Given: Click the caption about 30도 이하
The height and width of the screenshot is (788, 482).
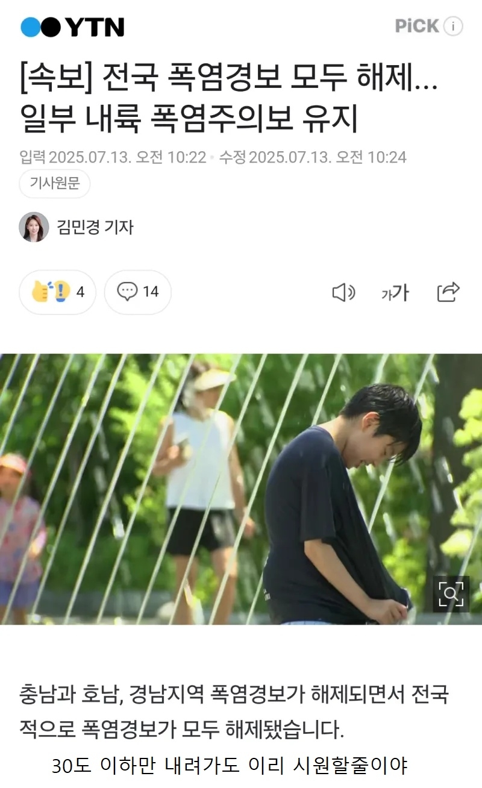Looking at the screenshot, I should click(x=230, y=767).
